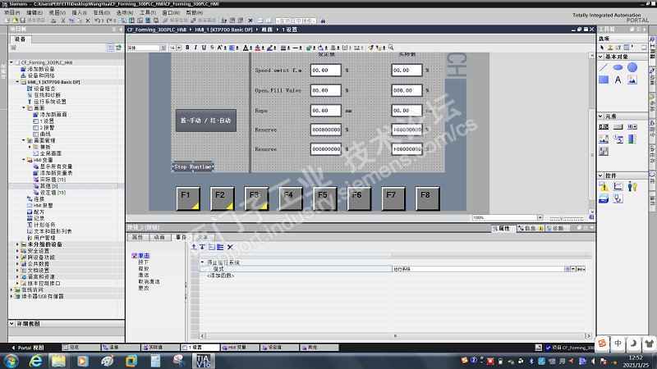This screenshot has width=657, height=369.
Task: Move function up in events list
Action: pos(194,248)
